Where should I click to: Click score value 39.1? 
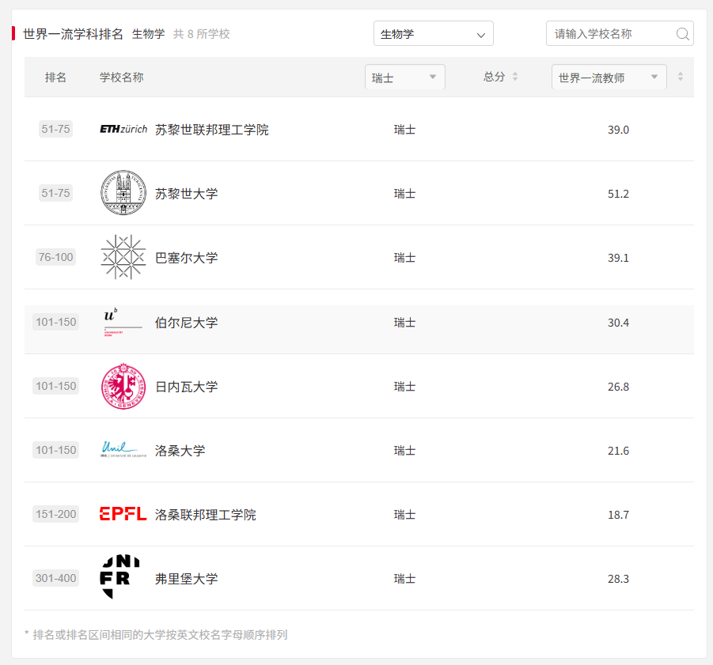(x=618, y=258)
